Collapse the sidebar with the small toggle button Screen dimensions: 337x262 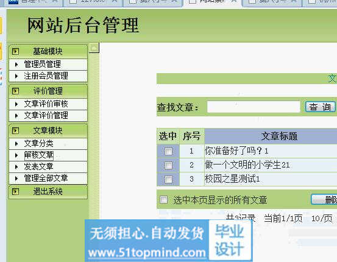pos(94,48)
